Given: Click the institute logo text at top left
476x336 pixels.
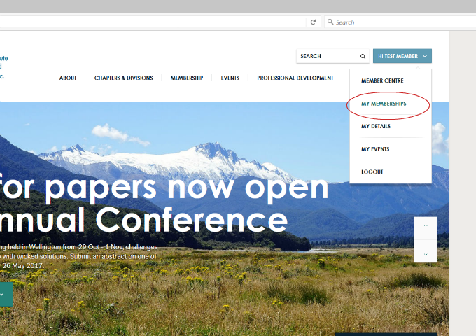Looking at the screenshot, I should pos(3,67).
